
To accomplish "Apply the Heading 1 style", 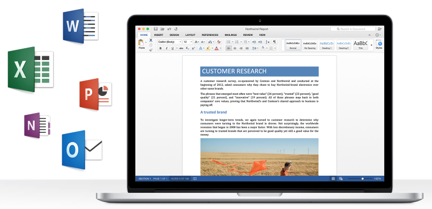I will pos(327,45).
